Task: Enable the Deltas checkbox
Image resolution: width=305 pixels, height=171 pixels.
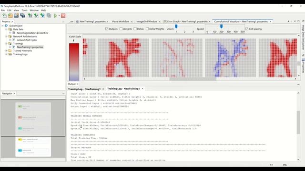Action: (x=135, y=29)
